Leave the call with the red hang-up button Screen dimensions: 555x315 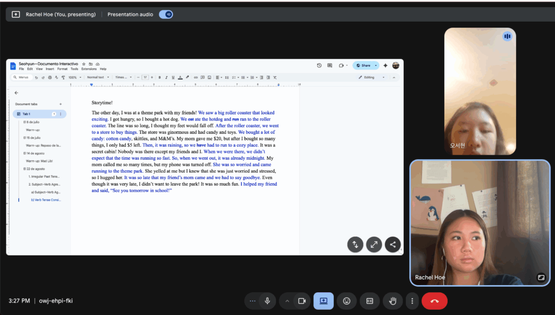tap(434, 301)
